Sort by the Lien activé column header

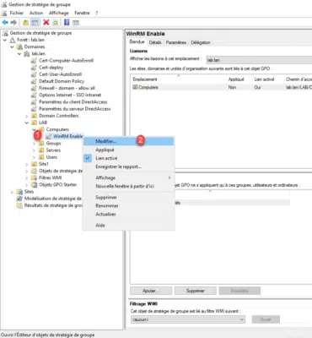coord(264,79)
